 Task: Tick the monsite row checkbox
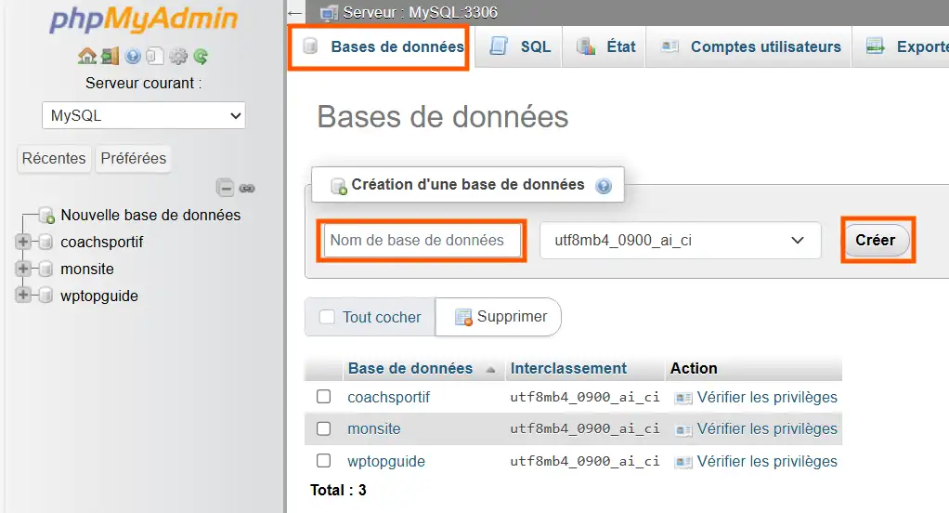tap(324, 428)
